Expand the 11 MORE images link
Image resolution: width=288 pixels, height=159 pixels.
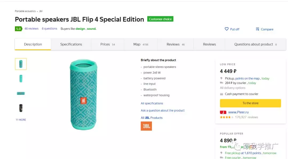(x=21, y=120)
